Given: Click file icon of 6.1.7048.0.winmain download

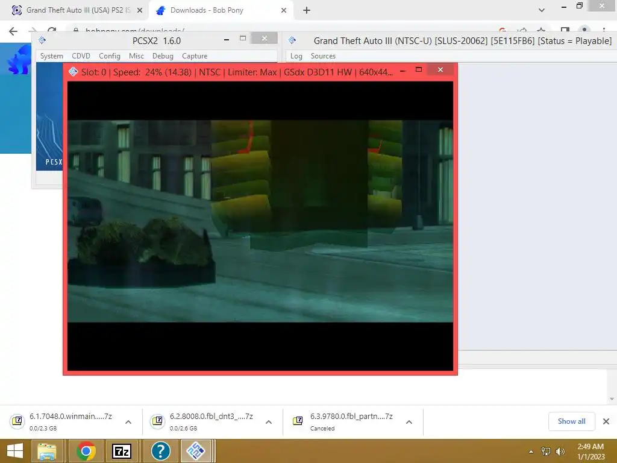Looking at the screenshot, I should 17,421.
